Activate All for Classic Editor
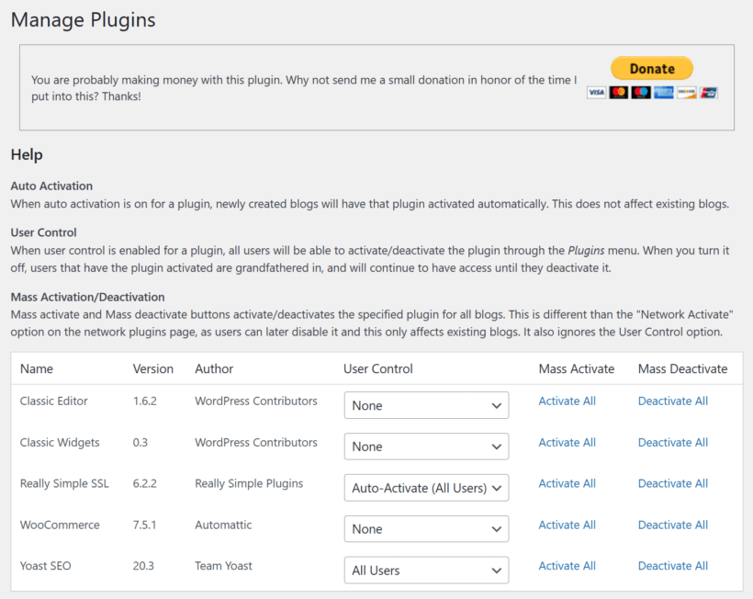753x599 pixels. [567, 401]
